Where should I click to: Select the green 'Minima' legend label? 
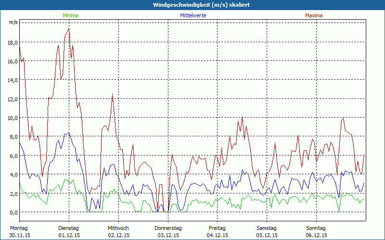(70, 15)
